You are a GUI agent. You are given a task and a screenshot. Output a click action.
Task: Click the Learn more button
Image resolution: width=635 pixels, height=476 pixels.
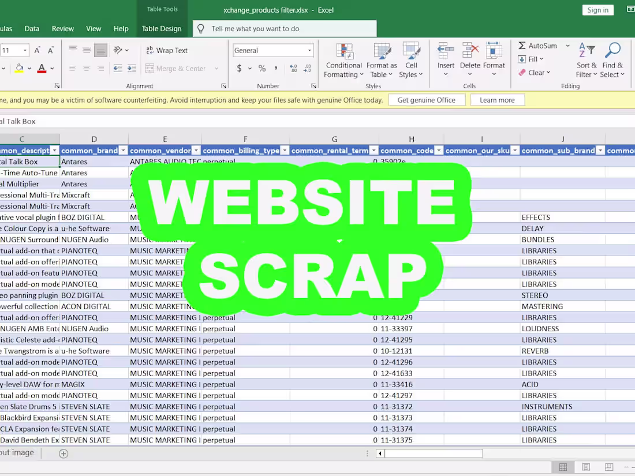(497, 100)
